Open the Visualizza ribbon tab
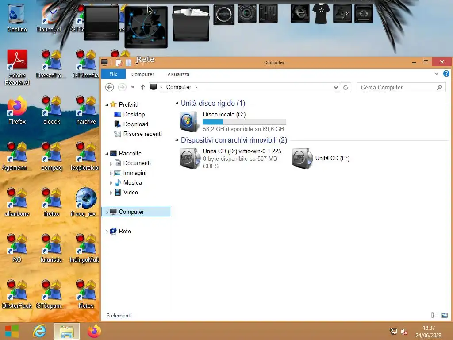 coord(178,74)
